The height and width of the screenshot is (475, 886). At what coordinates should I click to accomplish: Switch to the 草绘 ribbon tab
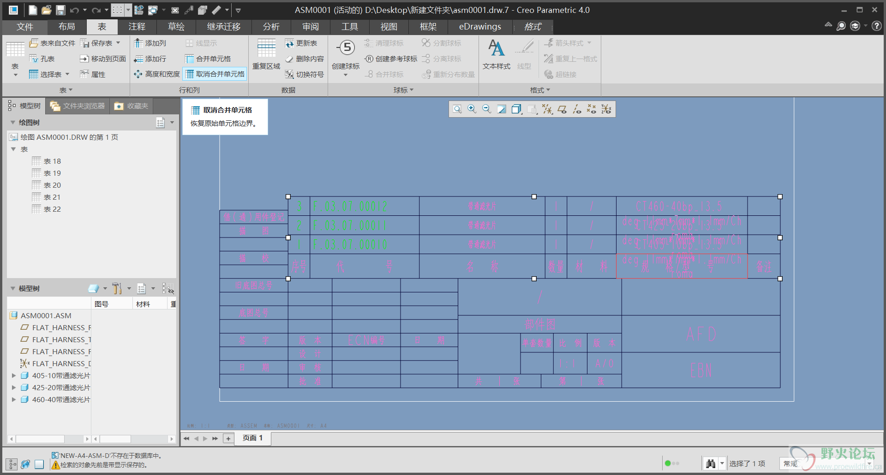coord(176,27)
